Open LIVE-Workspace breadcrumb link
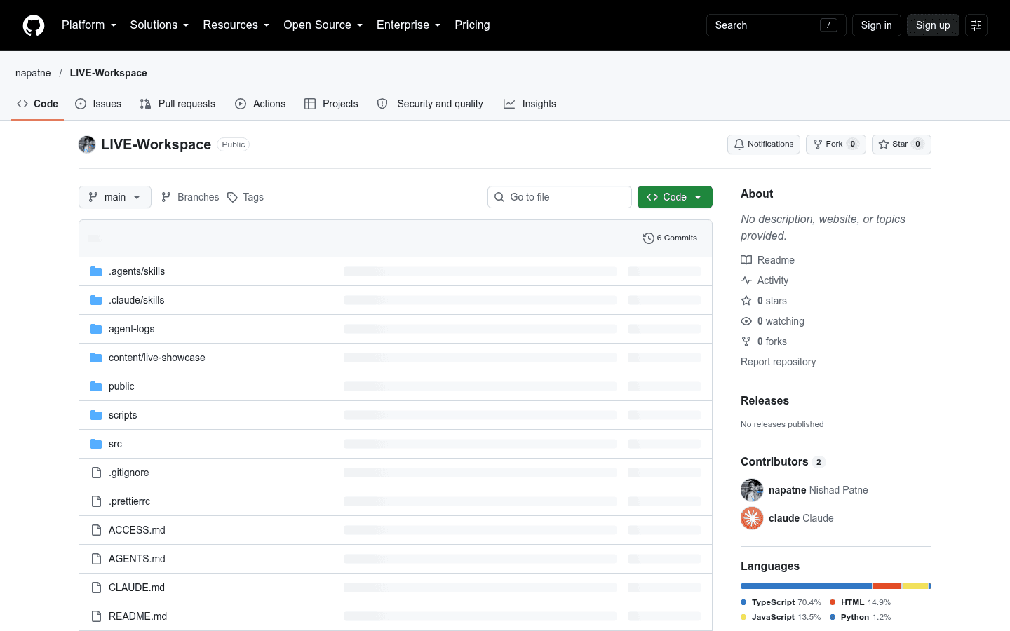Screen dimensions: 1010x631 coord(108,73)
